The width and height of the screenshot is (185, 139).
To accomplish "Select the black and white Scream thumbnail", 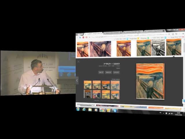I will pos(158,48).
